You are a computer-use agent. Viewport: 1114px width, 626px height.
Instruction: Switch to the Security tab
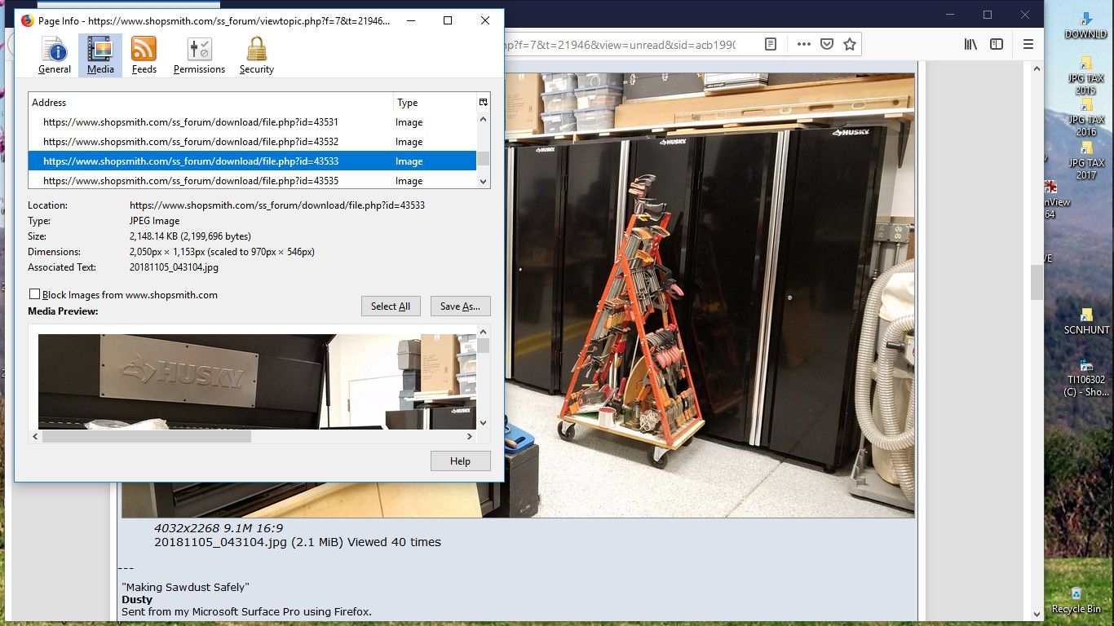tap(256, 55)
